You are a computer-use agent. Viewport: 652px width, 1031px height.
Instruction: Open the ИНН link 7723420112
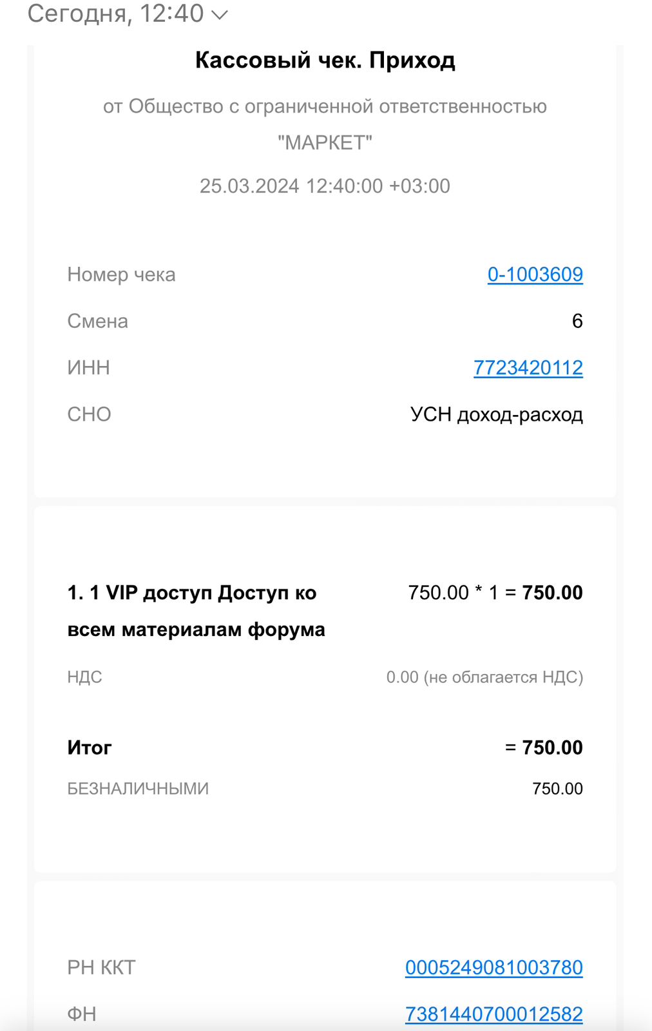(528, 367)
